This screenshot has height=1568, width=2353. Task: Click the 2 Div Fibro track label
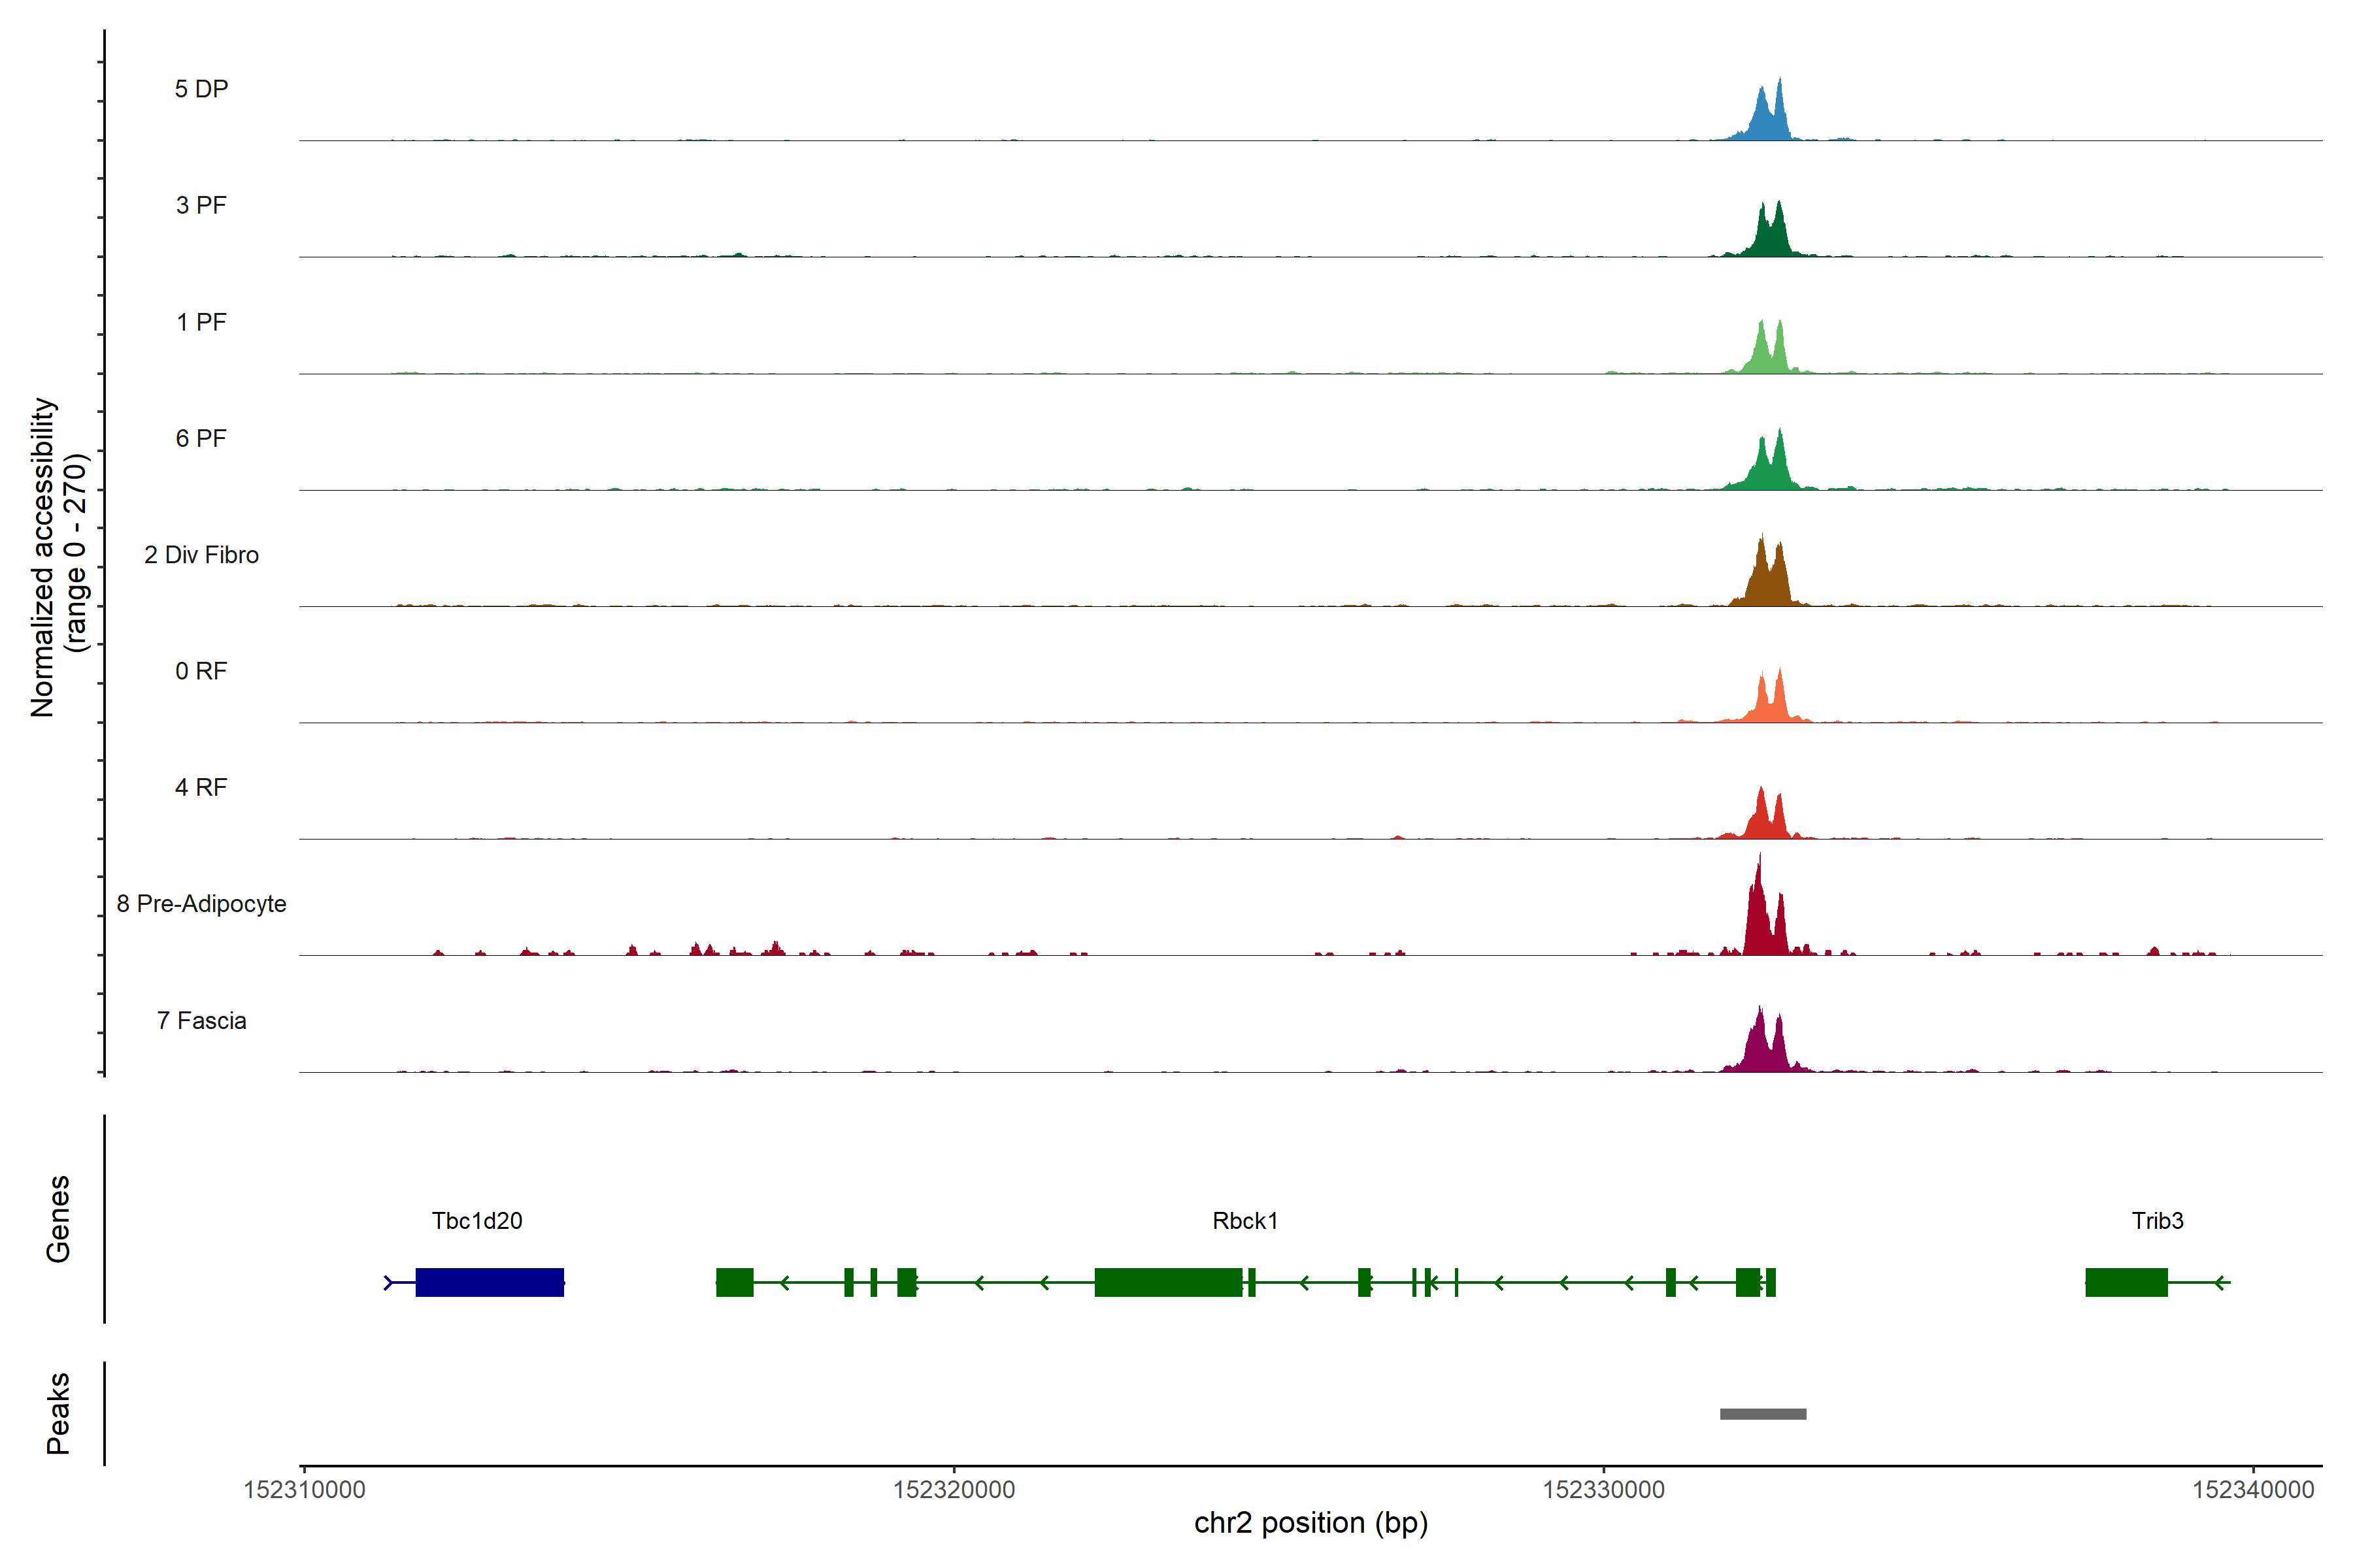pyautogui.click(x=201, y=555)
